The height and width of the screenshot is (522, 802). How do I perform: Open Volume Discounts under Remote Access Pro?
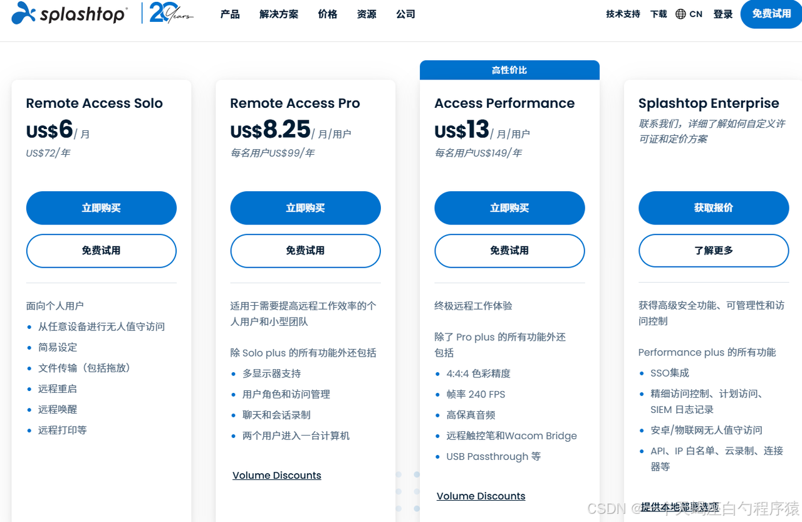[276, 475]
